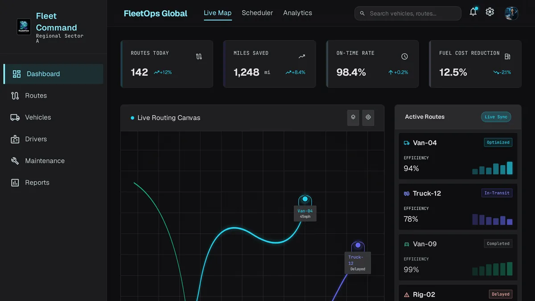The width and height of the screenshot is (535, 301).
Task: Open the user profile avatar
Action: pos(511,13)
